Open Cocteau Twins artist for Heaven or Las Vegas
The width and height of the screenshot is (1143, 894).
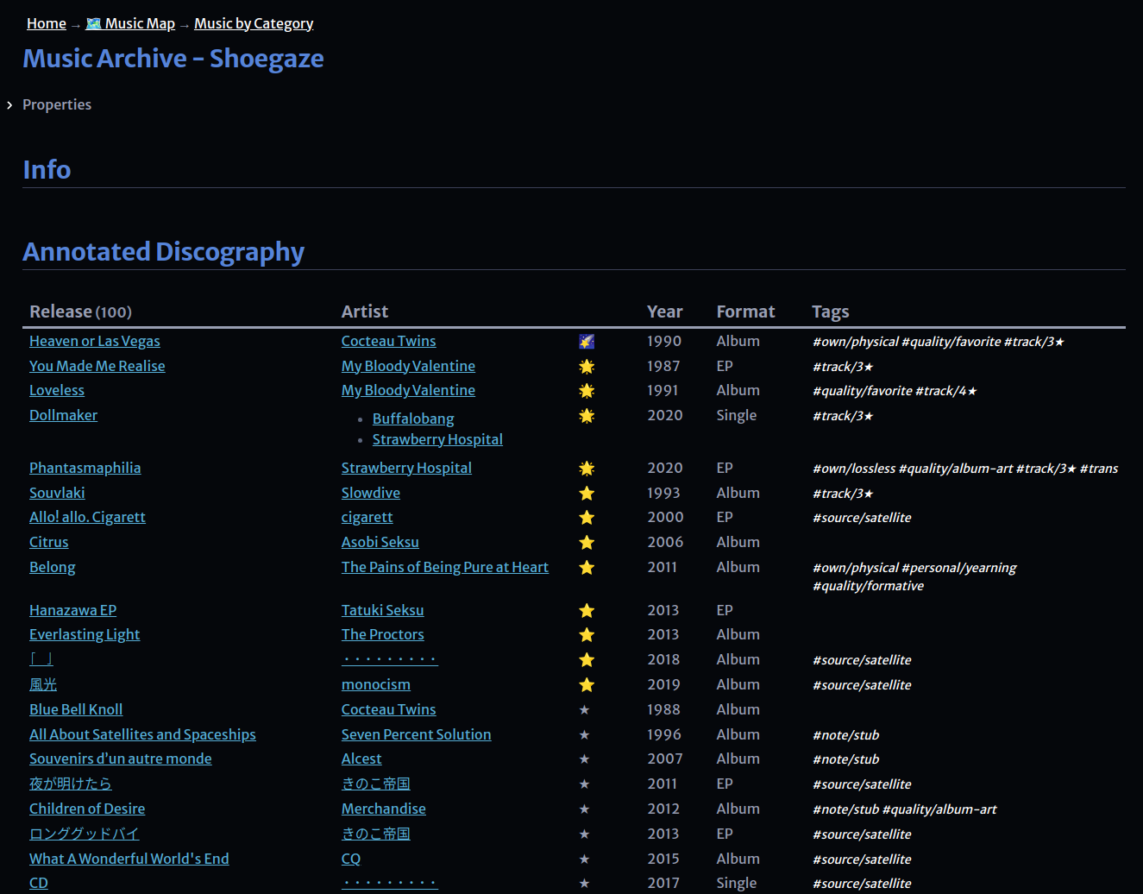[388, 341]
